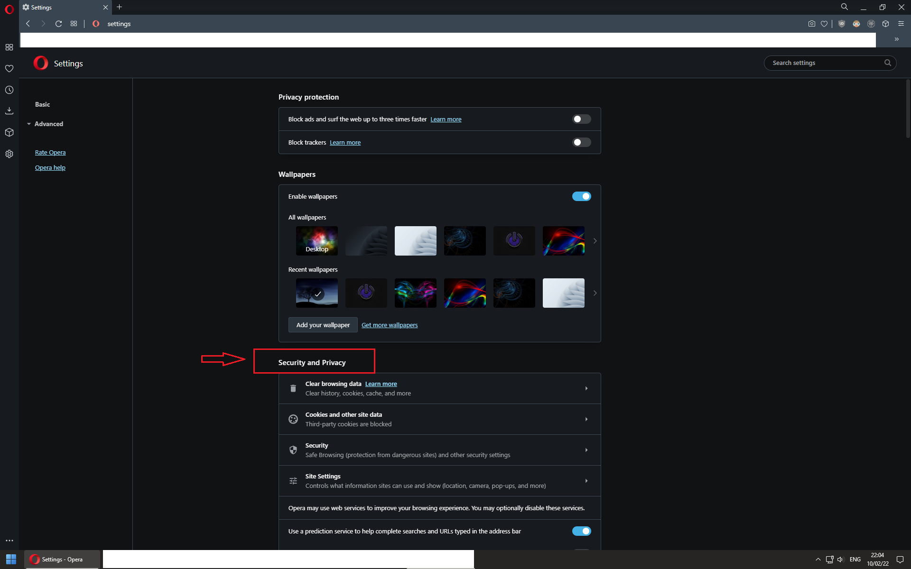Open Downloads icon in sidebar
Viewport: 911px width, 569px height.
pos(9,111)
